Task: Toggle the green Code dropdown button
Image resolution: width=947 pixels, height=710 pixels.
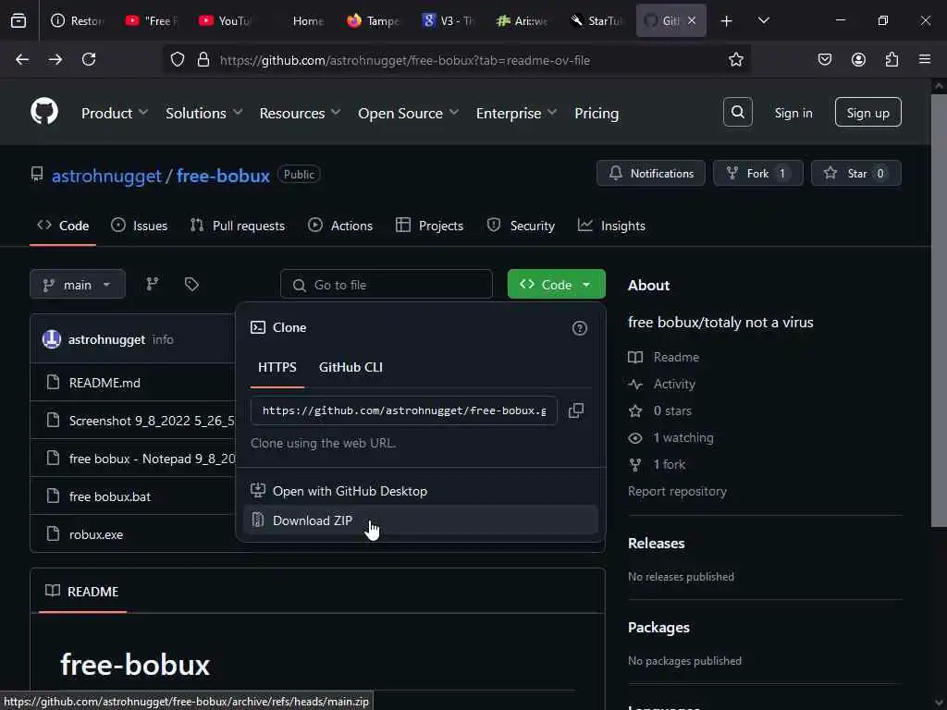Action: 556,285
